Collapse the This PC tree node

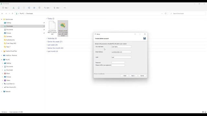point(2,60)
